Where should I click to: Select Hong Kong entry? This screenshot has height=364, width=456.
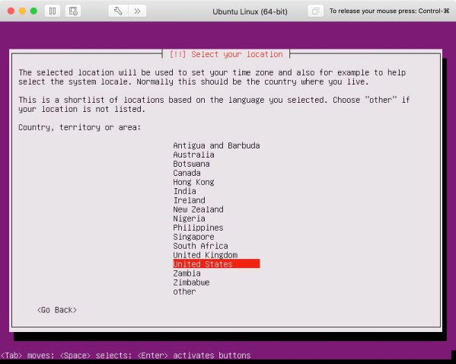[193, 182]
